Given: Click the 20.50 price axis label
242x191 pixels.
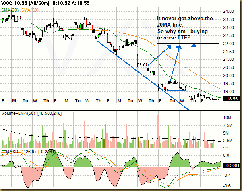Looking at the screenshot, I should (x=228, y=67).
